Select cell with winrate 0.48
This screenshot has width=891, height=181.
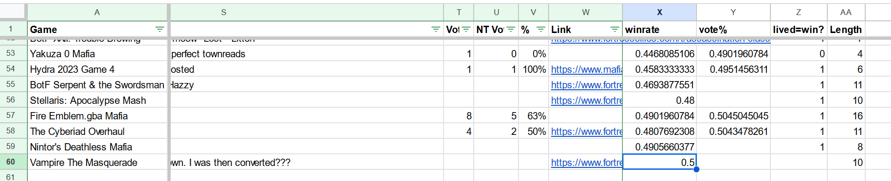(659, 100)
